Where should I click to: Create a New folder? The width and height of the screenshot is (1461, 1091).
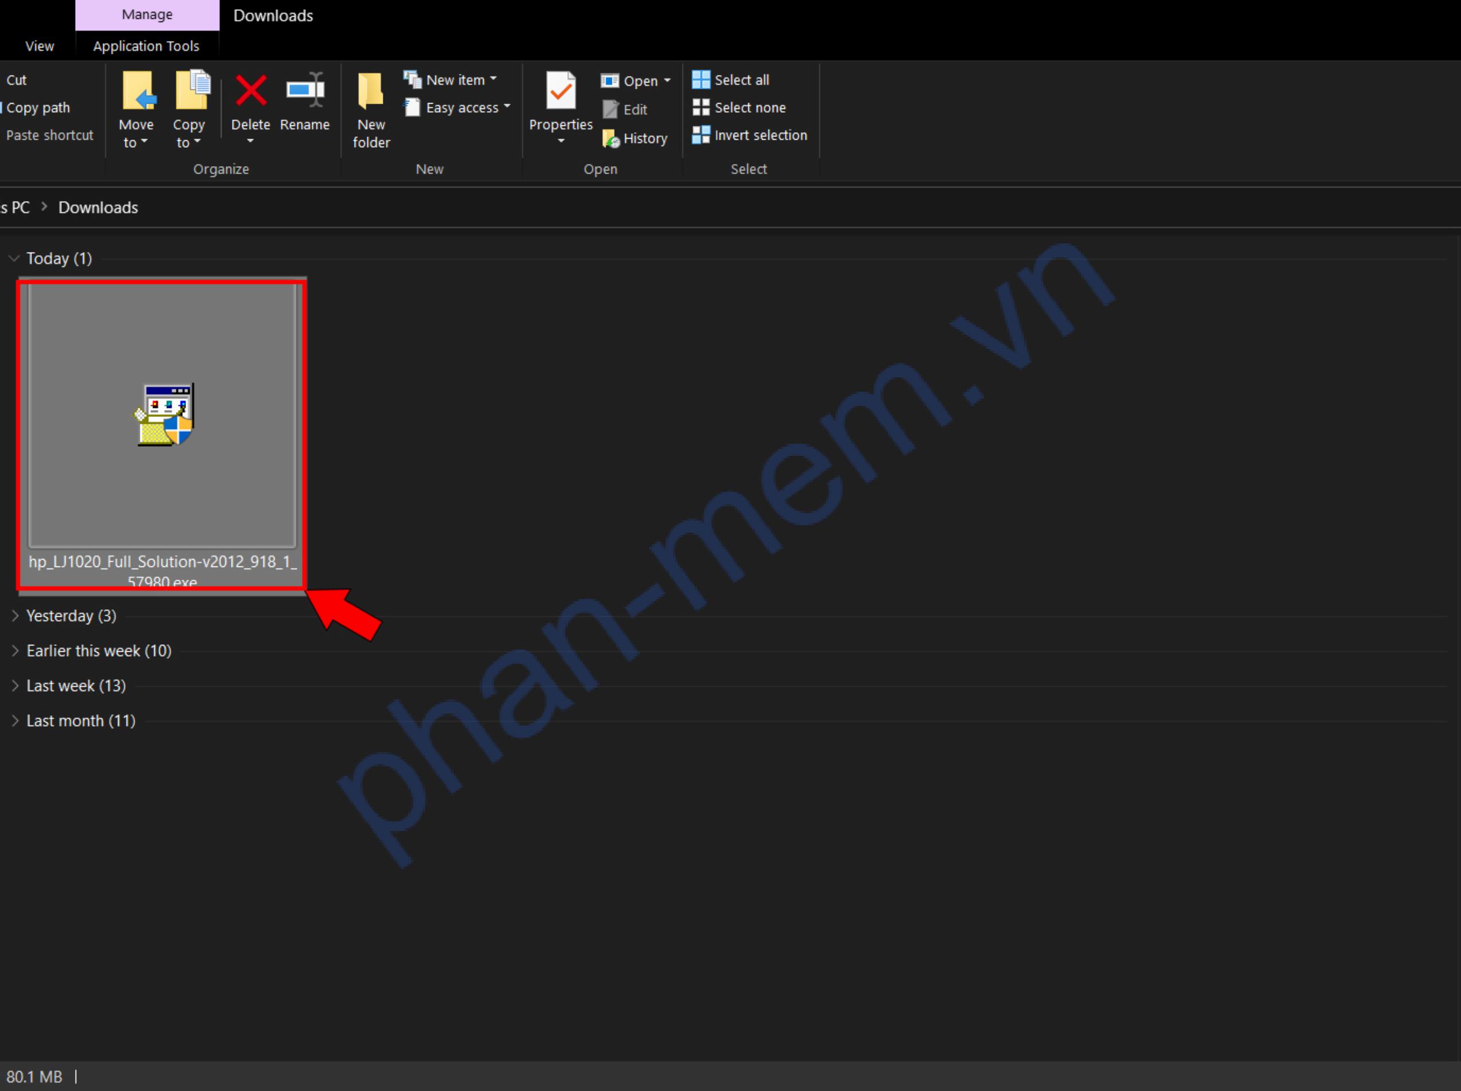coord(371,109)
